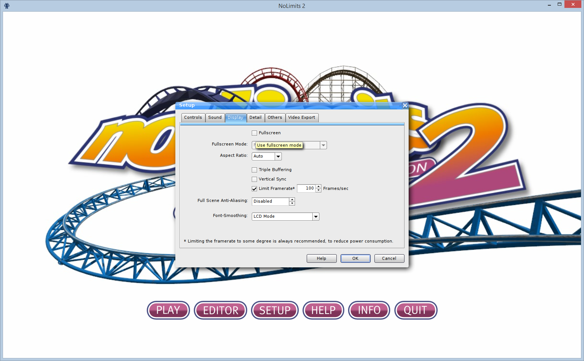Open the EDITOR from main menu

point(221,310)
